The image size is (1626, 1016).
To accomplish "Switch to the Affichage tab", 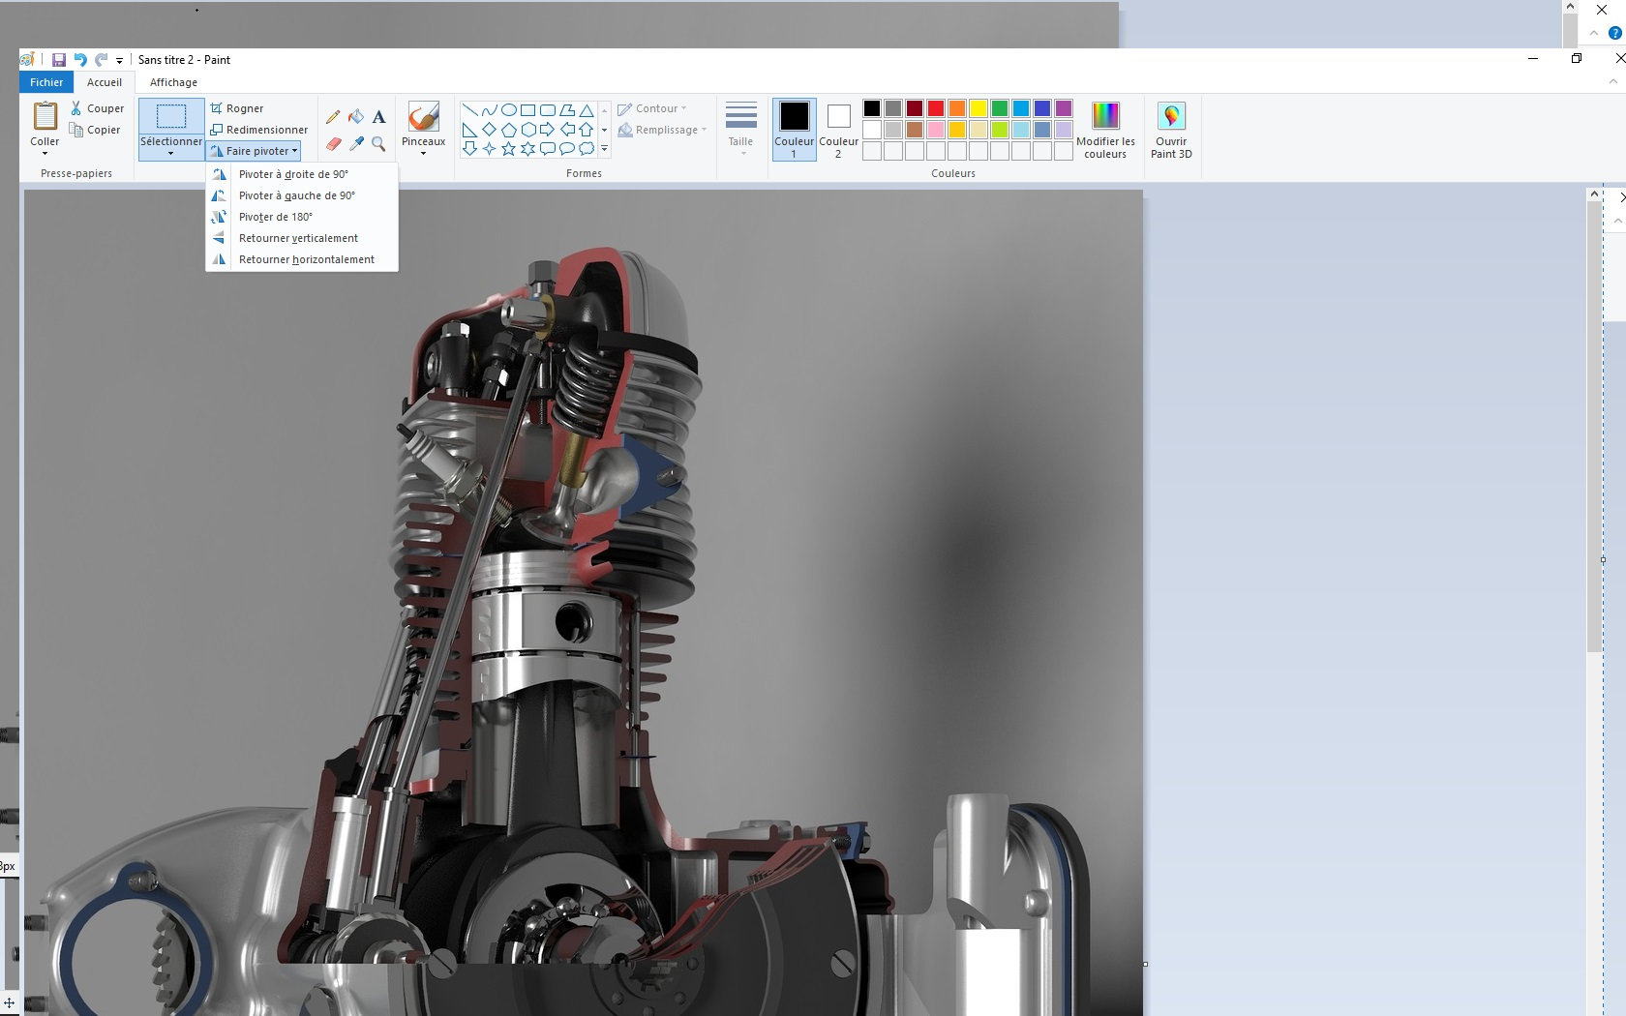I will point(173,82).
